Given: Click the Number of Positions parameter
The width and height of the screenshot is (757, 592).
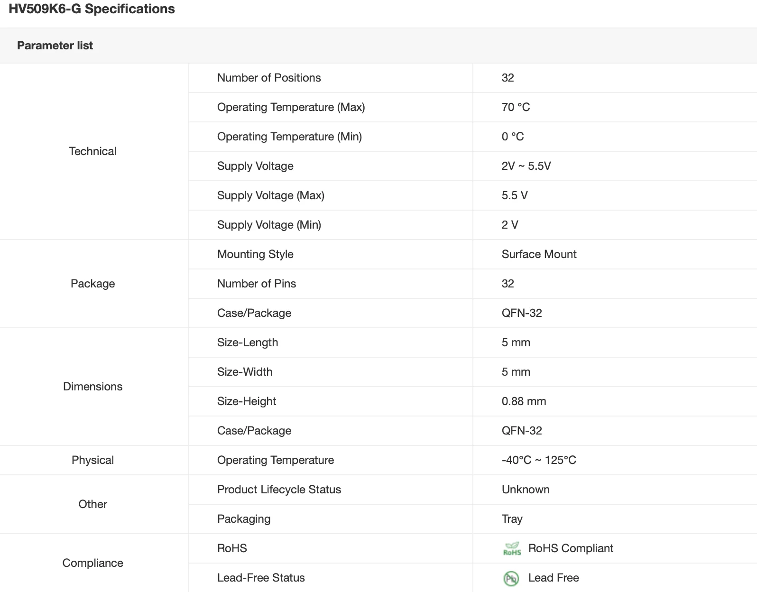Looking at the screenshot, I should [x=269, y=78].
